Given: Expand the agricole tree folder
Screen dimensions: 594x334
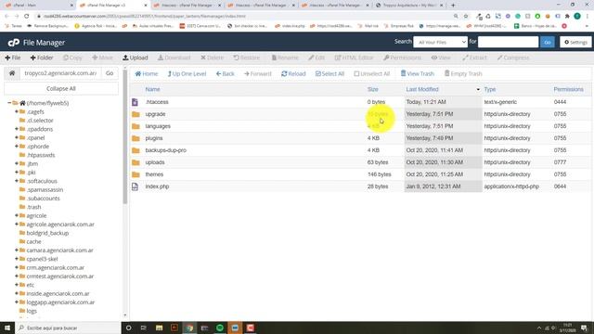Looking at the screenshot, I should pyautogui.click(x=17, y=215).
